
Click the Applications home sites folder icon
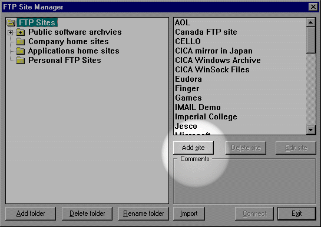point(21,51)
